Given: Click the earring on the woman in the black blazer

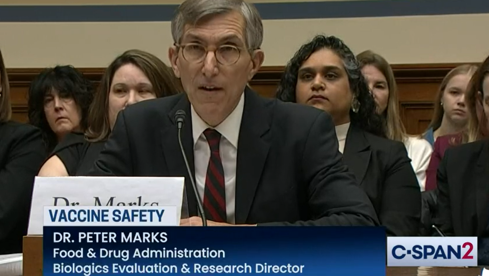Looking at the screenshot, I should pyautogui.click(x=355, y=104).
